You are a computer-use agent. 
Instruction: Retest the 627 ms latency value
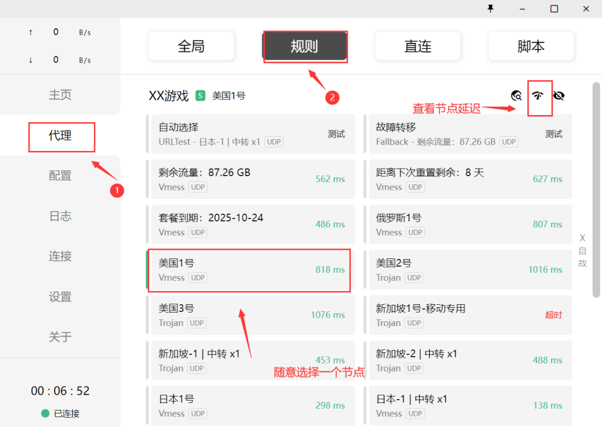(547, 179)
